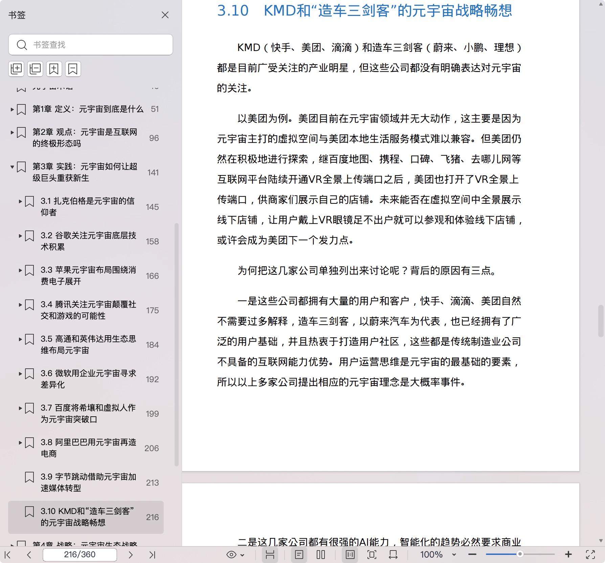
Task: Jump to 3.2 谷歌关注元宇宙底层技术积累
Action: pos(88,241)
